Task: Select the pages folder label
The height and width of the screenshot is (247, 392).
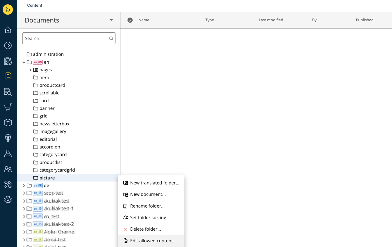Action: click(x=46, y=70)
